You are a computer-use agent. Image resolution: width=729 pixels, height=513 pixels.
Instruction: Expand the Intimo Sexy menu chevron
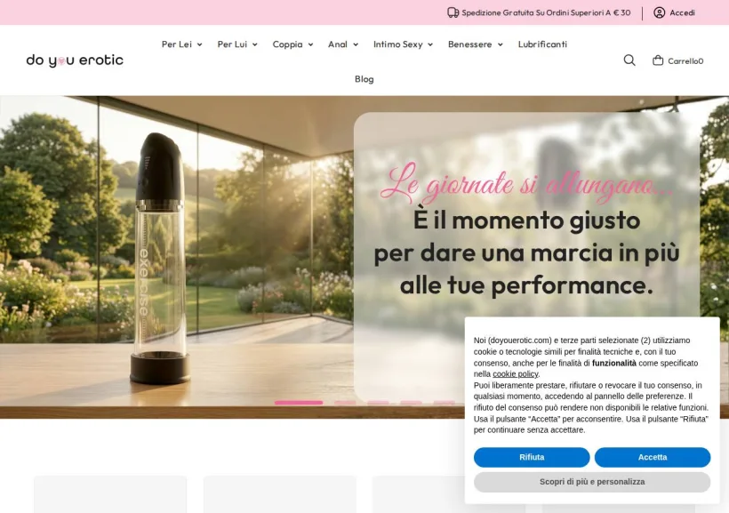(430, 44)
